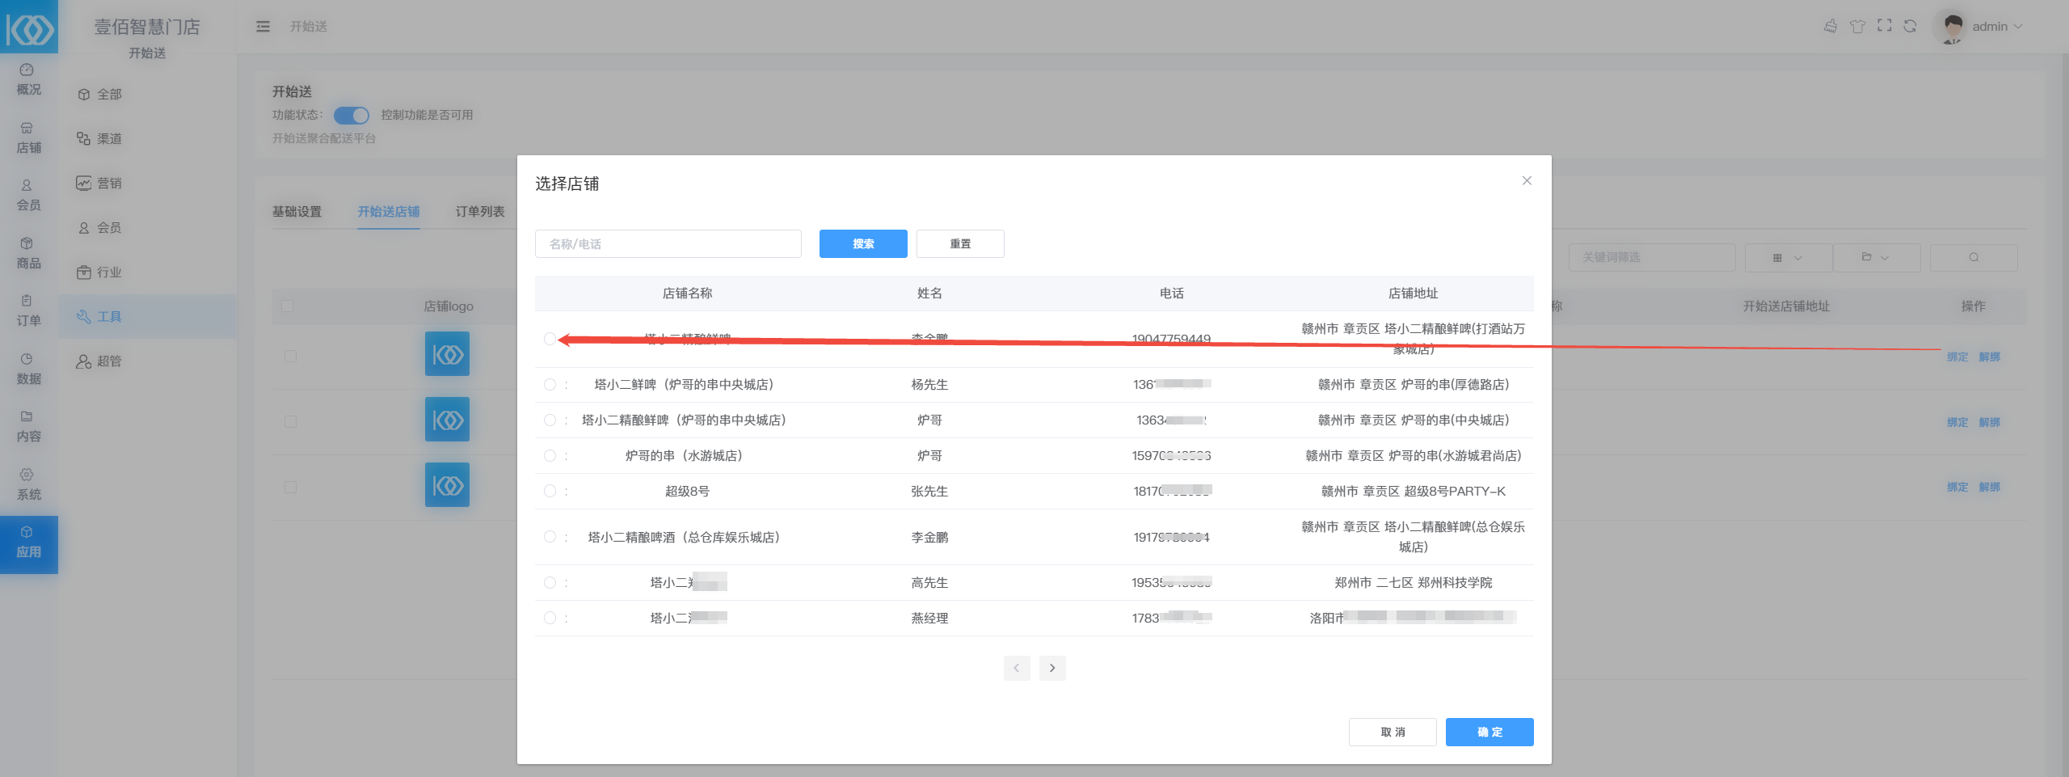Viewport: 2069px width, 777px height.
Task: Select 营销 in the secondary menu
Action: pyautogui.click(x=108, y=184)
